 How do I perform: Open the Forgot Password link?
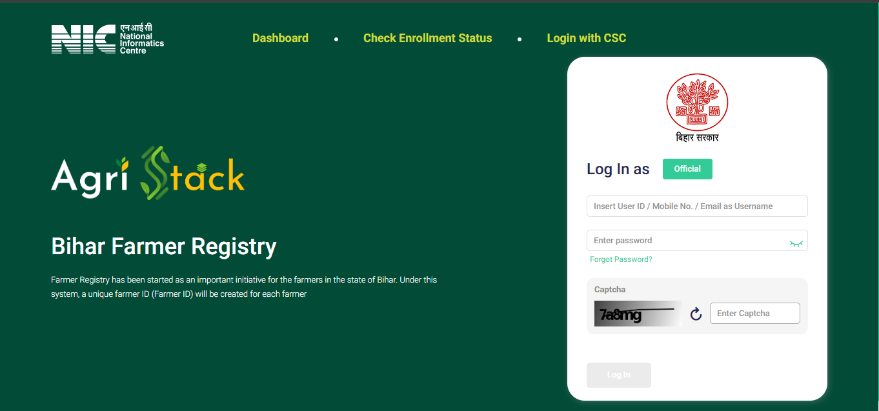pyautogui.click(x=621, y=259)
